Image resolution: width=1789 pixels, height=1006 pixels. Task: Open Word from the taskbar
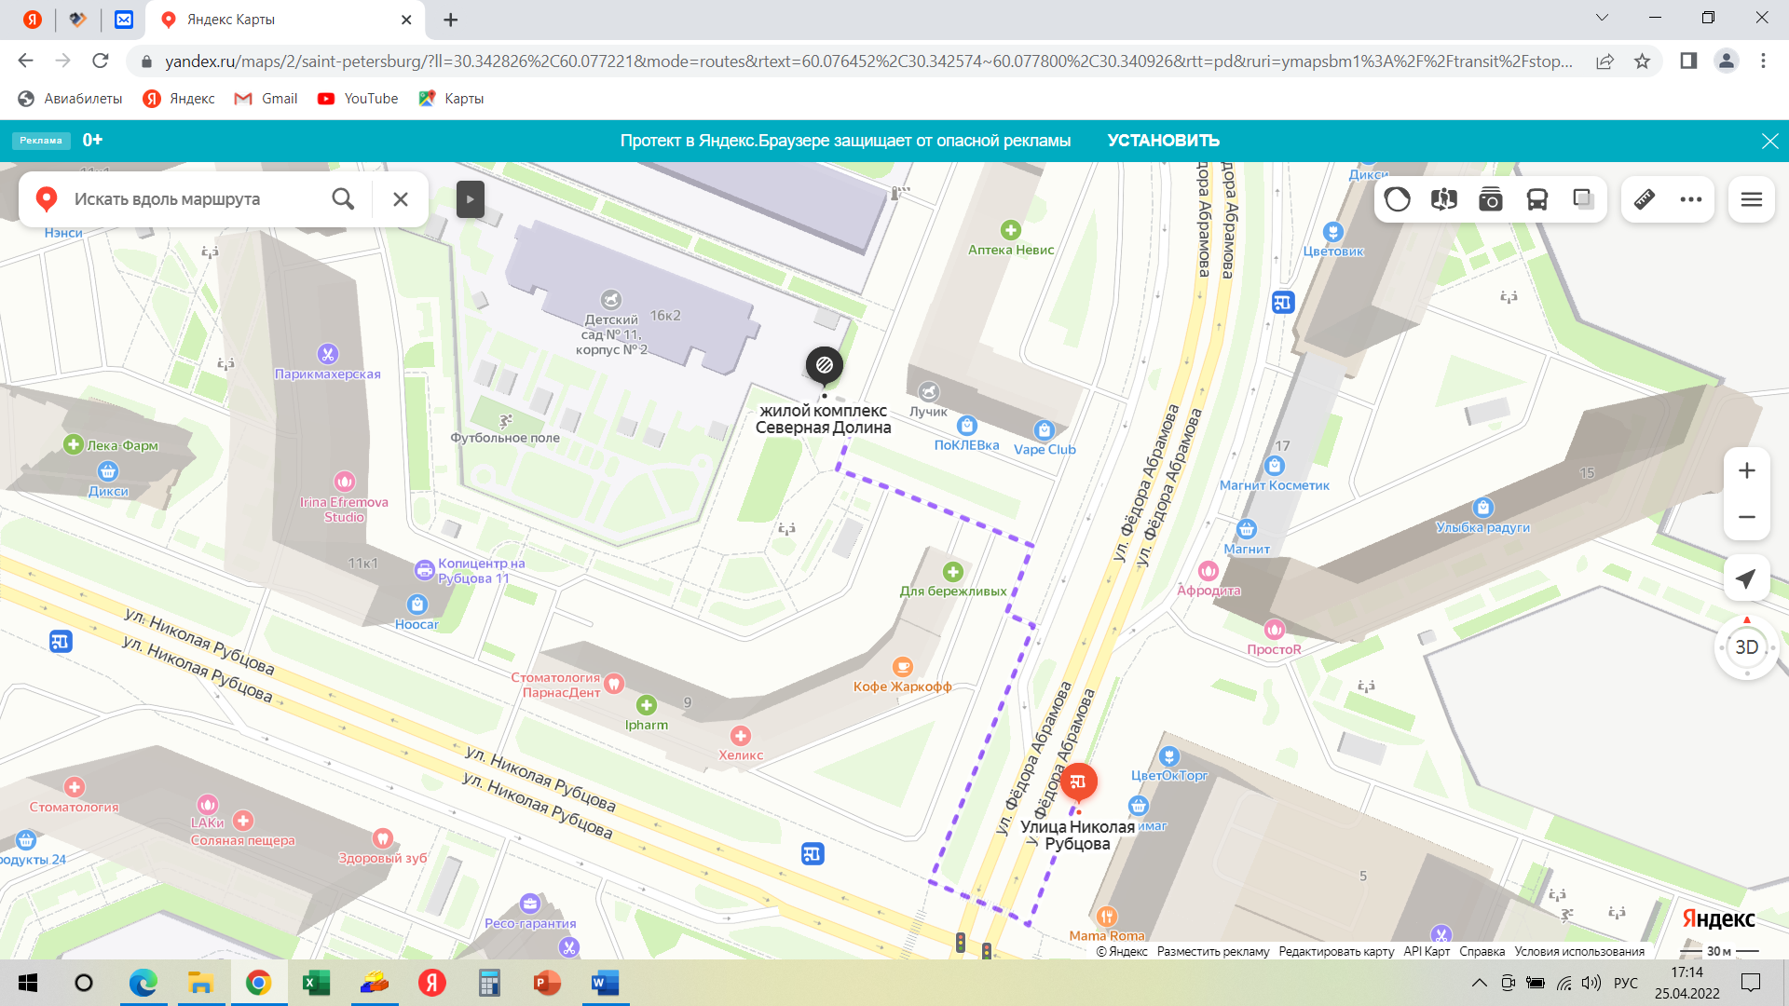[x=605, y=983]
